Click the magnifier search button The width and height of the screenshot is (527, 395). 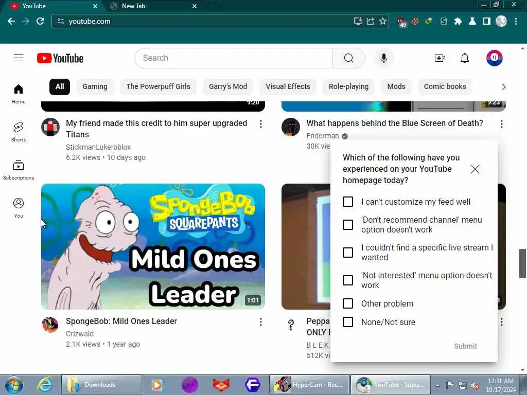348,58
